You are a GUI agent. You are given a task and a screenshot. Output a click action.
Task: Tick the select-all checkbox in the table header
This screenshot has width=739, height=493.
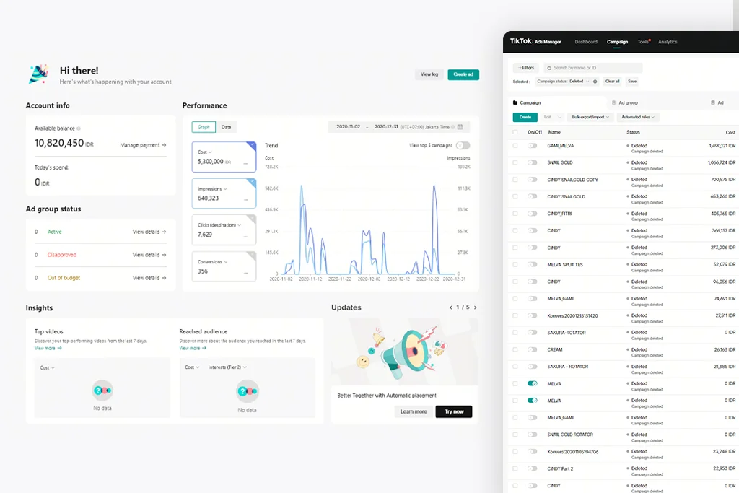(x=515, y=132)
